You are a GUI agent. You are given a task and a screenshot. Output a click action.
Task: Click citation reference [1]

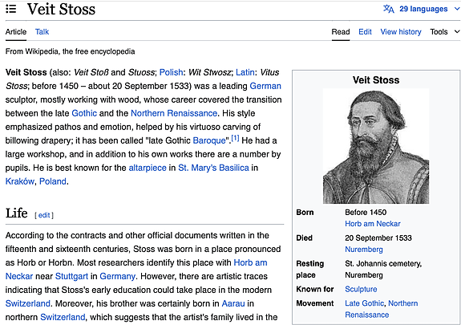click(235, 138)
